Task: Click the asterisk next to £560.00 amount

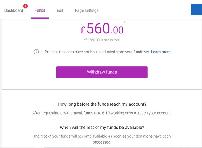Action: click(x=125, y=22)
